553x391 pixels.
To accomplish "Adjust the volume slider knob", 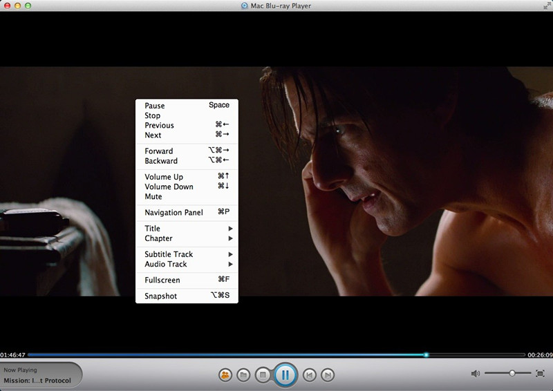I will 512,373.
